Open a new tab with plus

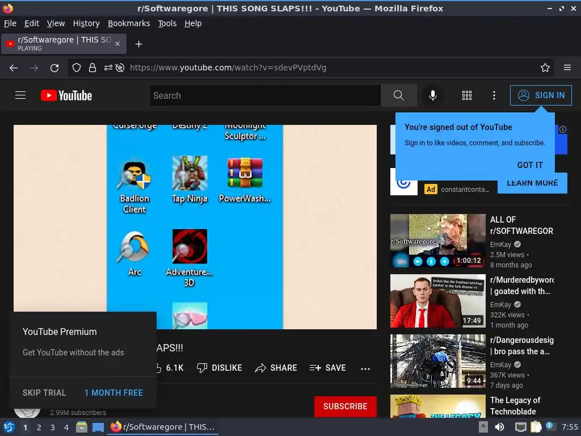pos(138,44)
